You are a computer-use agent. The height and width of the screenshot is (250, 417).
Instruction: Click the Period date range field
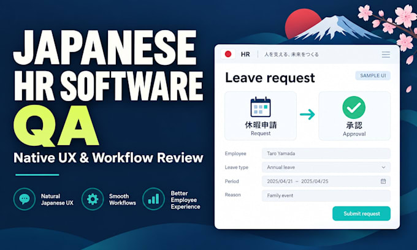click(x=326, y=181)
